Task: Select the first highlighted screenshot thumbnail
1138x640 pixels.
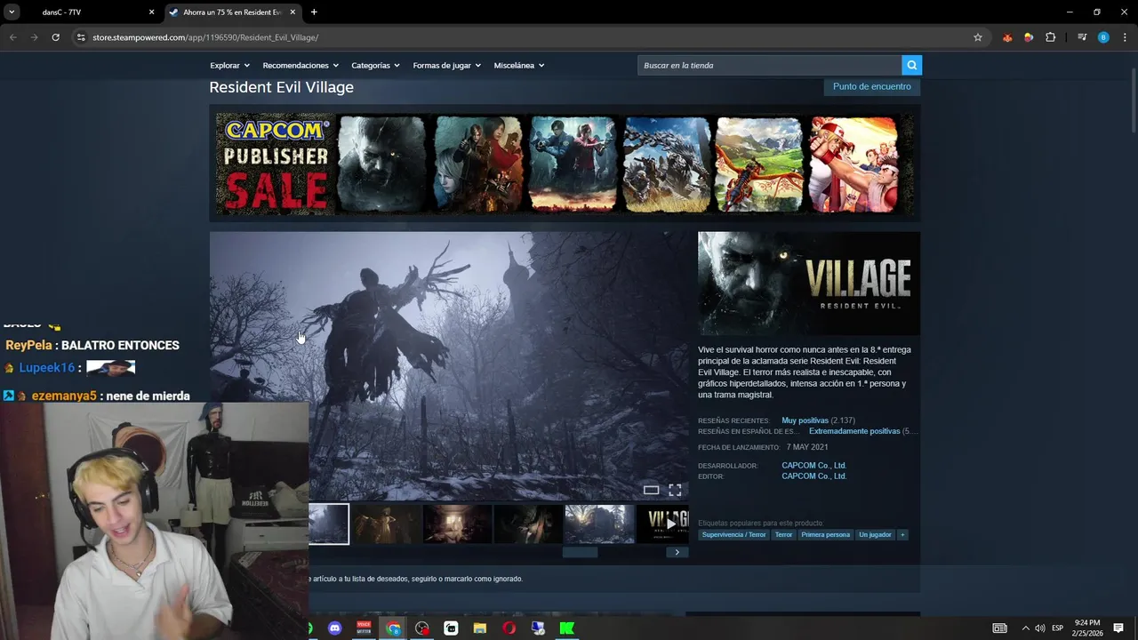Action: click(x=329, y=524)
